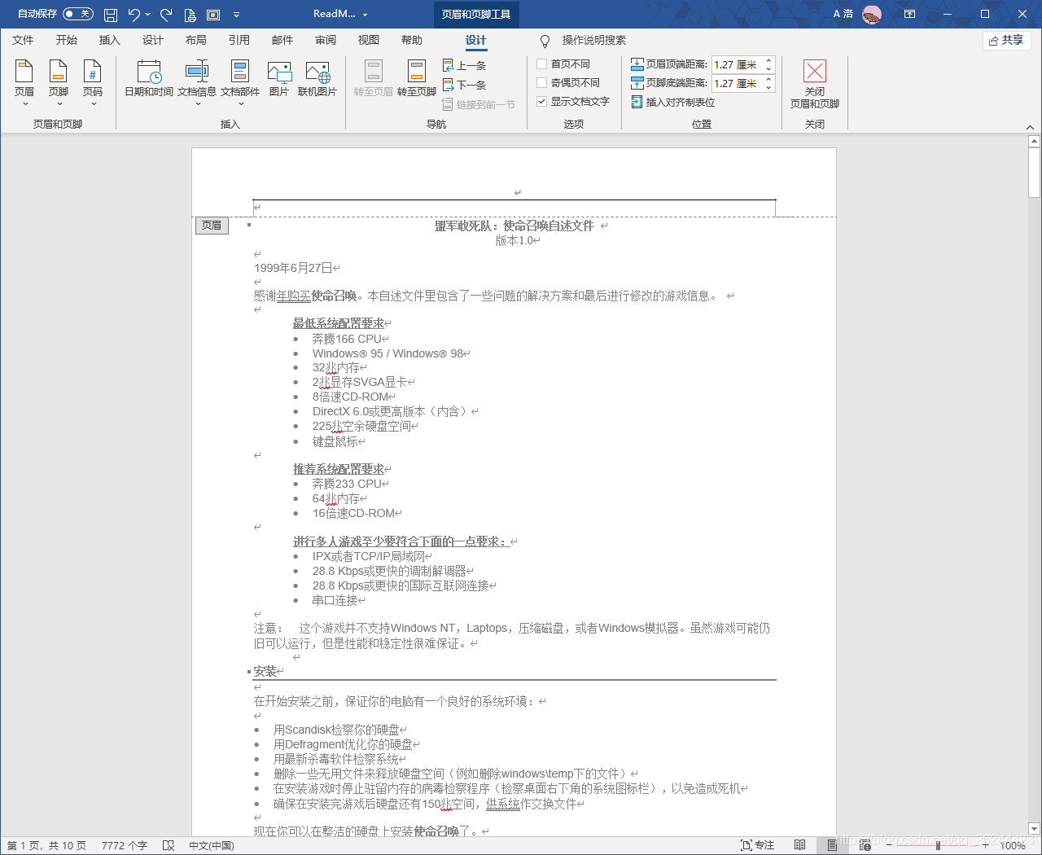1042x855 pixels.
Task: Click 插入对齐制表位 alignment tab
Action: (673, 102)
